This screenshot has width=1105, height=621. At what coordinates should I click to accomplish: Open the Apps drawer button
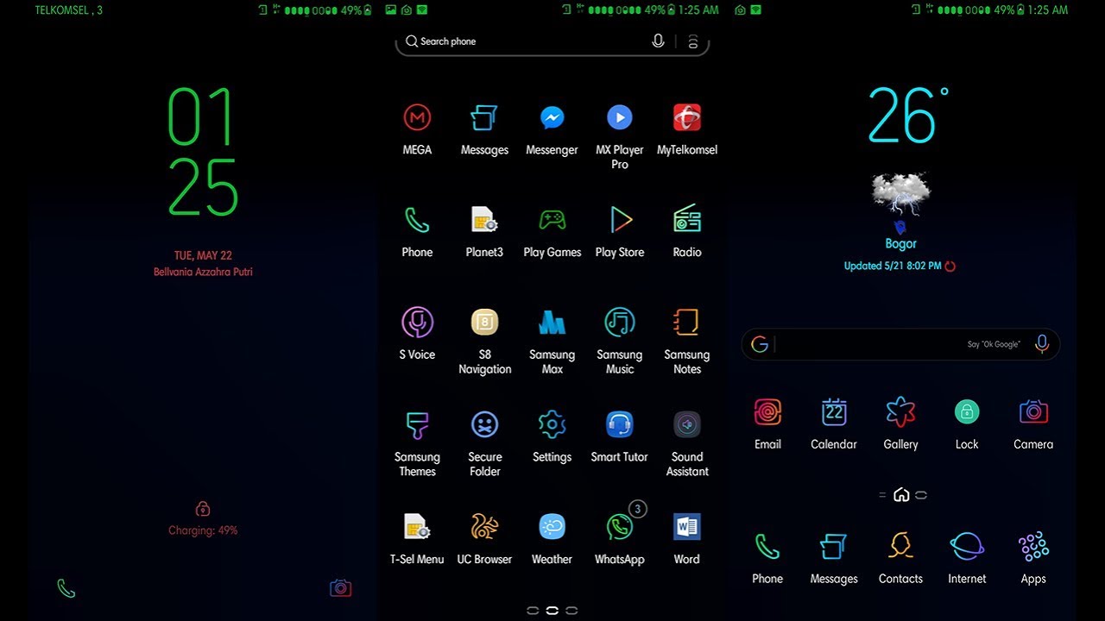(1033, 547)
